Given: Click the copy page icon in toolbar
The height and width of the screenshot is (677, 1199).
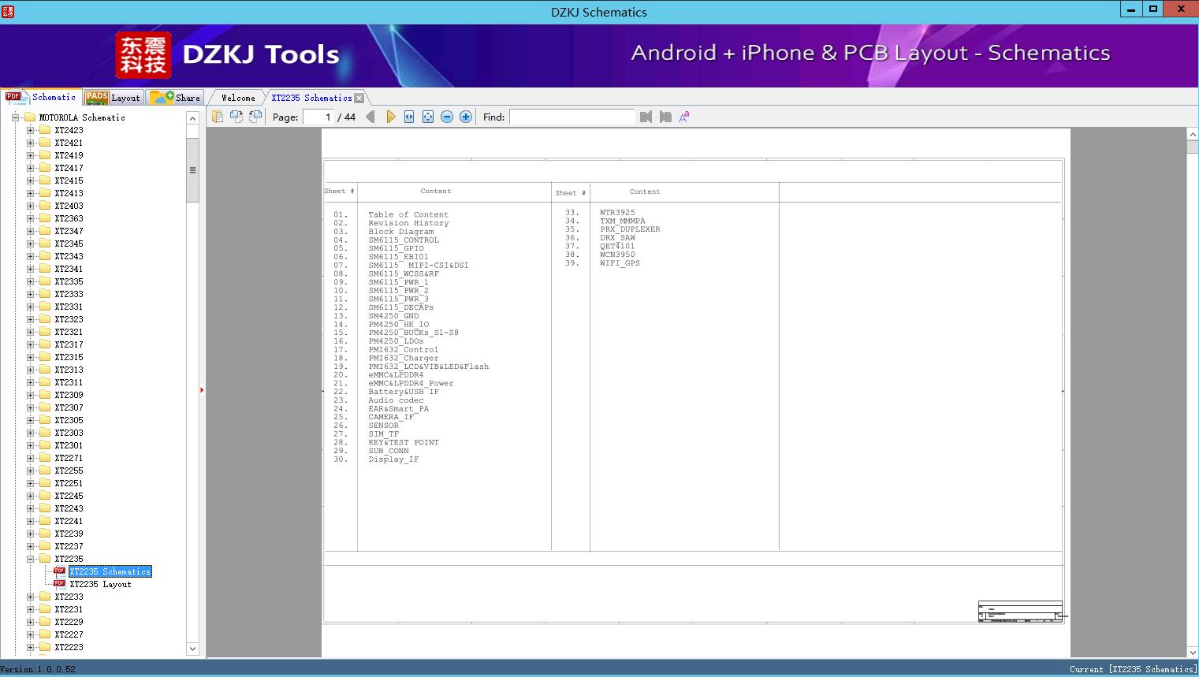Looking at the screenshot, I should 218,117.
